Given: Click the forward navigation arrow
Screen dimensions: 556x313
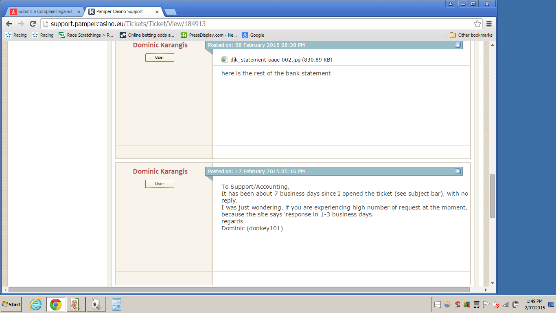Looking at the screenshot, I should point(21,24).
